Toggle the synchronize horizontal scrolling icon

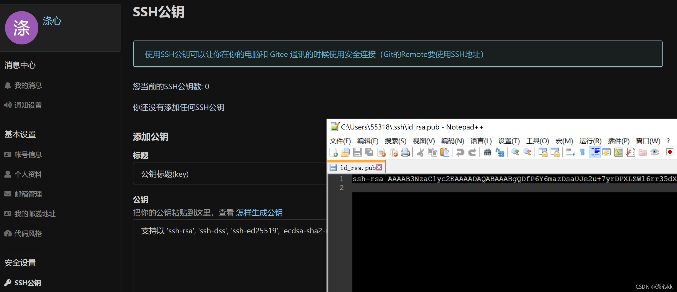(555, 152)
